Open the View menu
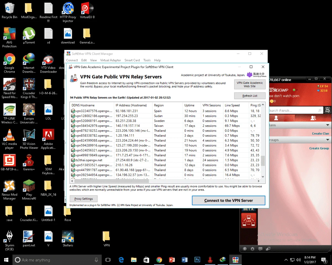 click(94, 60)
